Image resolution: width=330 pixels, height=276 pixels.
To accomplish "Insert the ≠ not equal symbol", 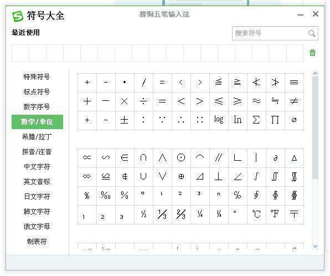I will coord(294,101).
